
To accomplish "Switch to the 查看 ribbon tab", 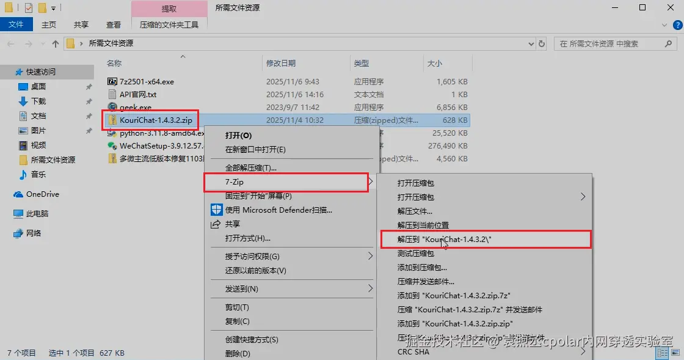I will [114, 24].
